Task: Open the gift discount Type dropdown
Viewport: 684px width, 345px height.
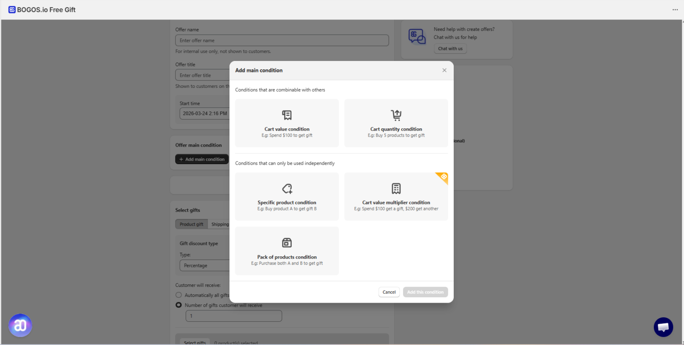Action: [204, 265]
